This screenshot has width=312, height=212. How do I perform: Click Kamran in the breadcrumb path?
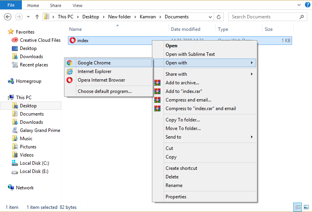148,17
